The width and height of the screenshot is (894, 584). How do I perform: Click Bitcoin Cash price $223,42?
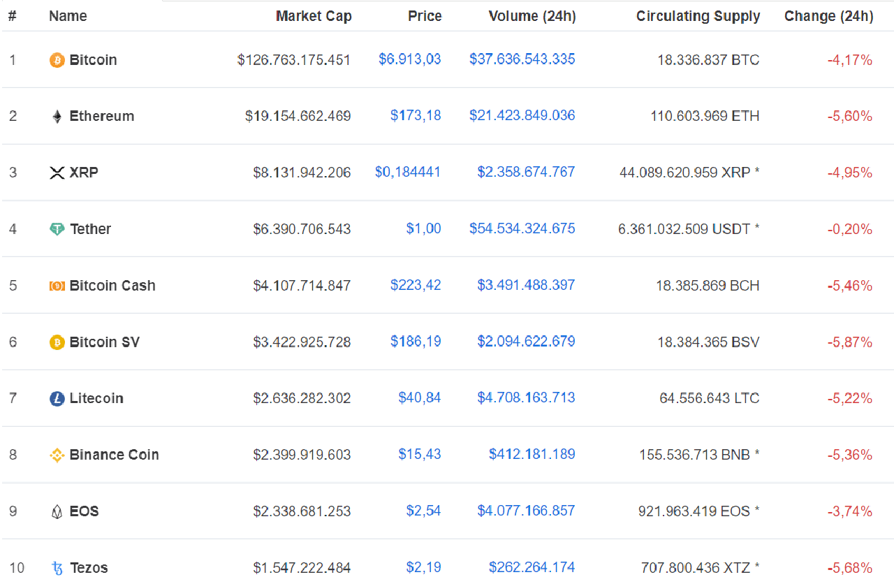416,285
